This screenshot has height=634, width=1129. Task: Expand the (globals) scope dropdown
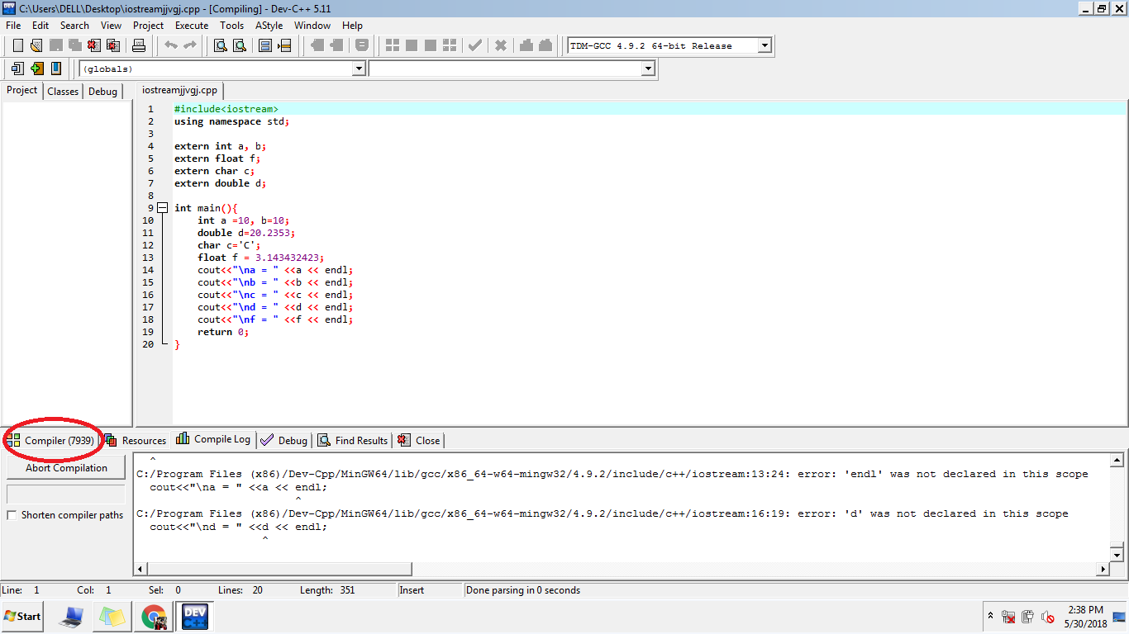pos(358,69)
